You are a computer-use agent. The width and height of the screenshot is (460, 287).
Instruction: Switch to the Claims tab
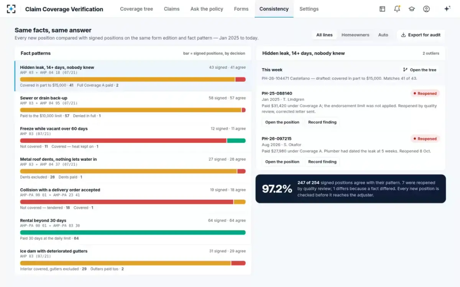click(171, 9)
